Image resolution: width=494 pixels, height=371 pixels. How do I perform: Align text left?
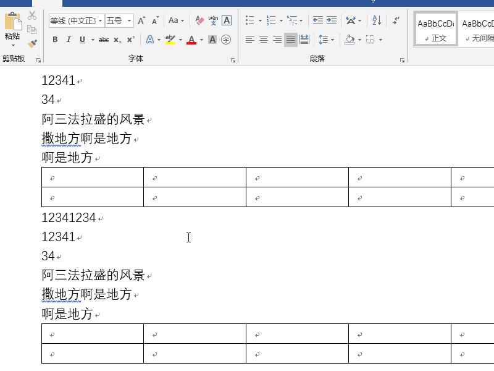point(250,40)
